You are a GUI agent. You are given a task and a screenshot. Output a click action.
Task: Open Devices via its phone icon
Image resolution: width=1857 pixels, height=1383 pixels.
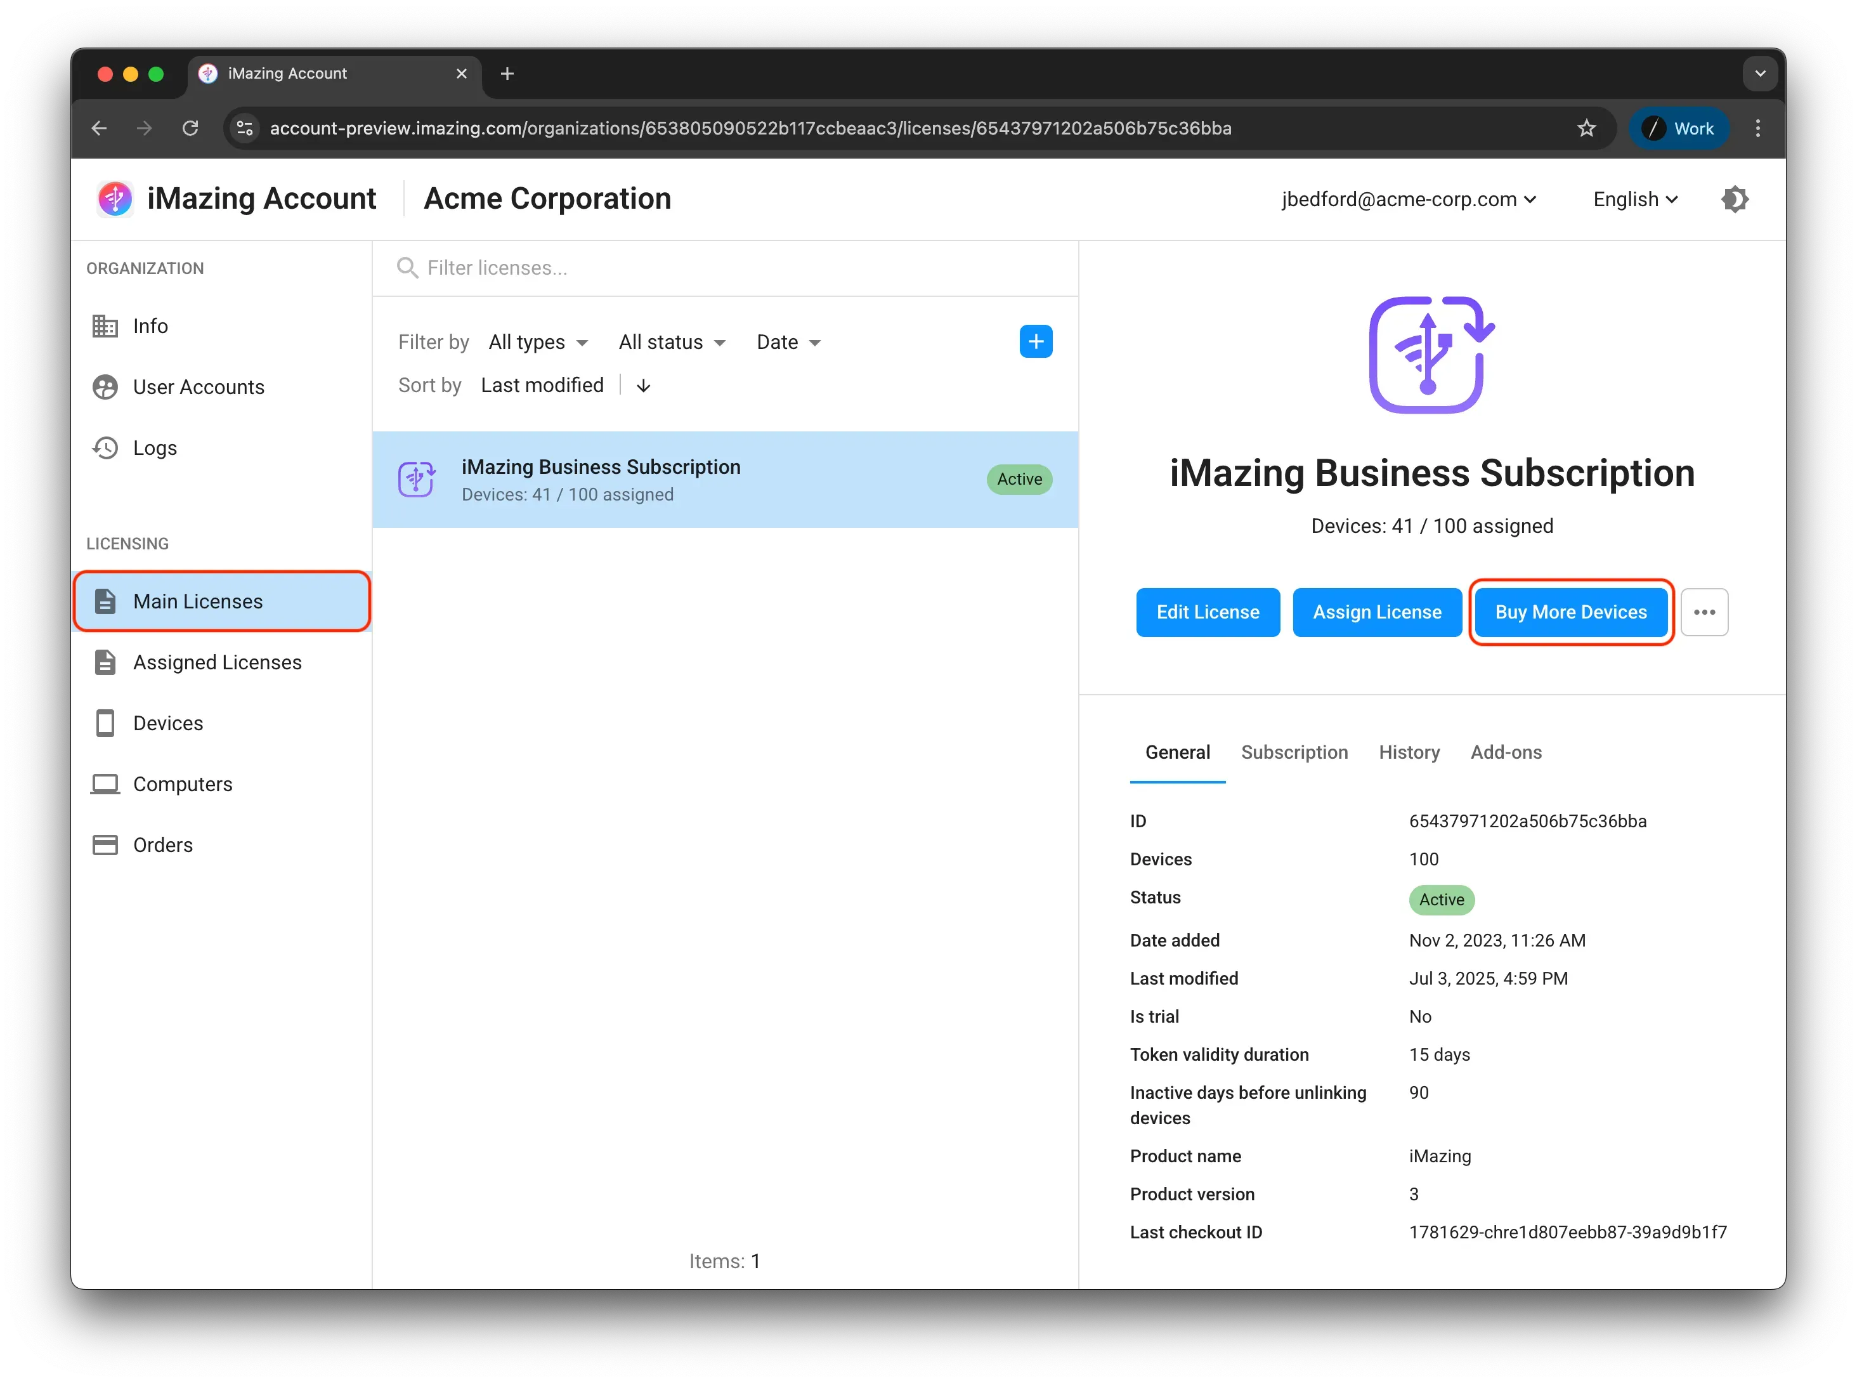105,723
